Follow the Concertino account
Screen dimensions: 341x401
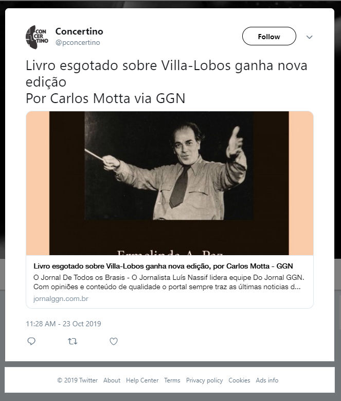(x=269, y=36)
